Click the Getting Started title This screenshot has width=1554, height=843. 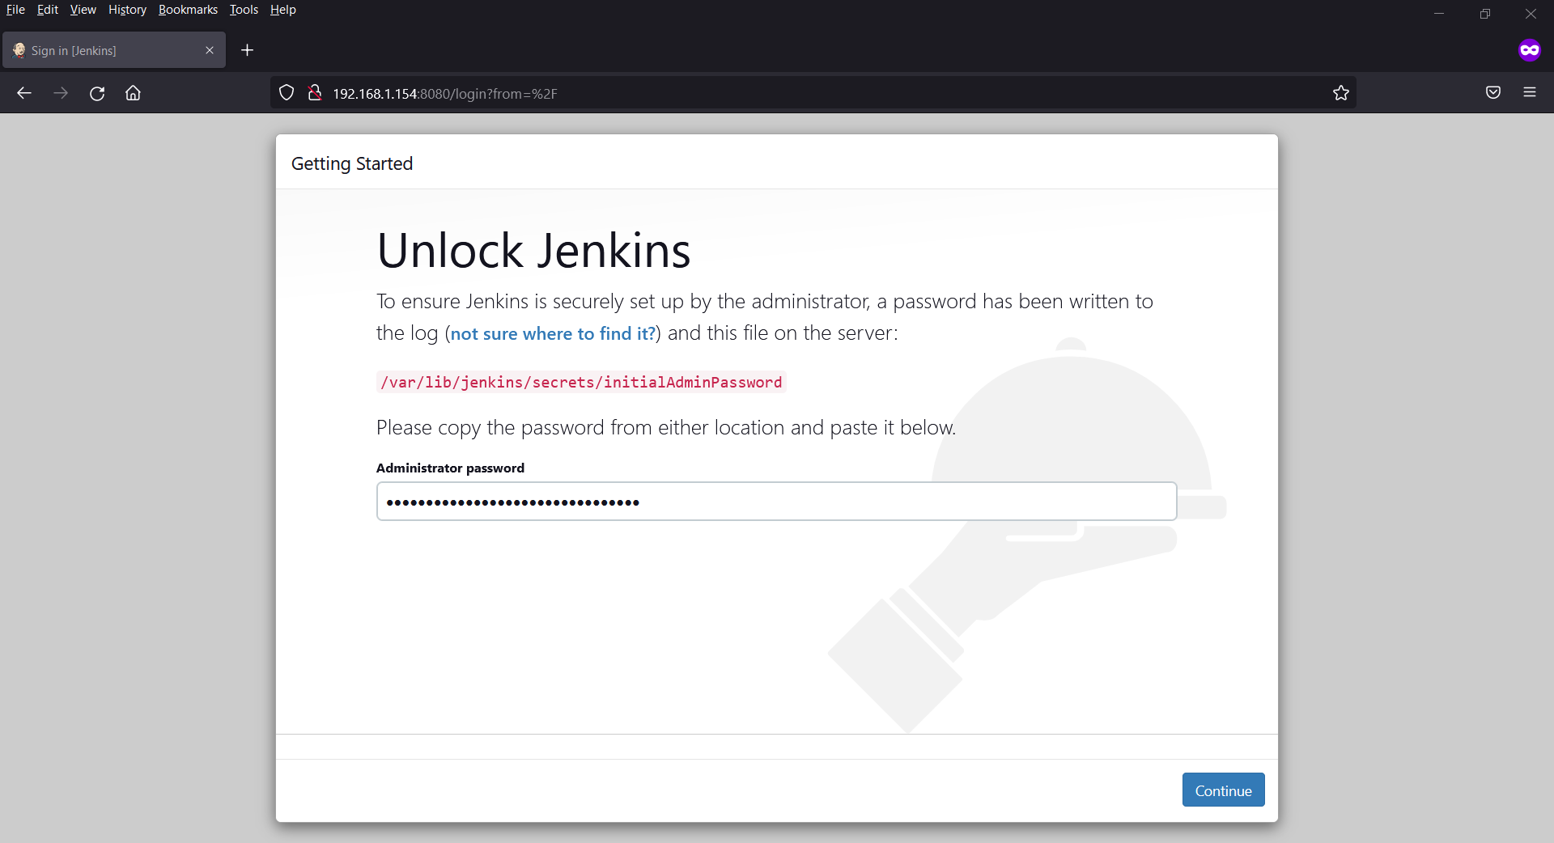[x=352, y=163]
